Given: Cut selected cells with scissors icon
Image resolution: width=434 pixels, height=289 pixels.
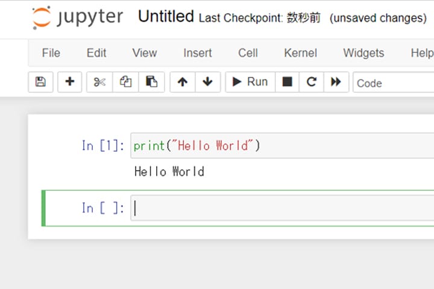Looking at the screenshot, I should [x=99, y=82].
